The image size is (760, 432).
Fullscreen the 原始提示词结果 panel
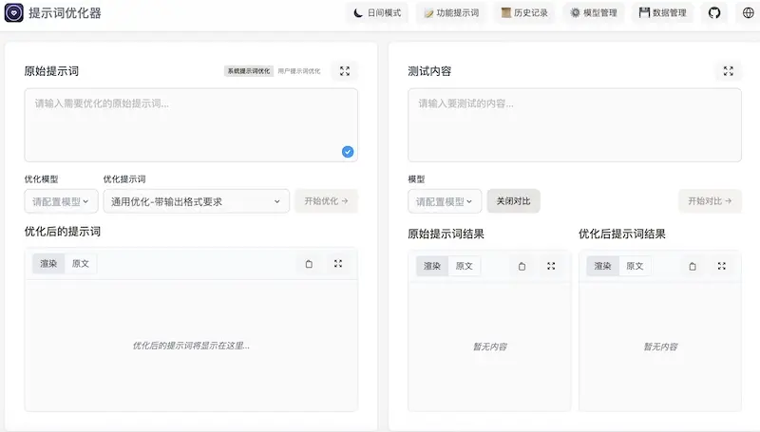[x=551, y=266]
